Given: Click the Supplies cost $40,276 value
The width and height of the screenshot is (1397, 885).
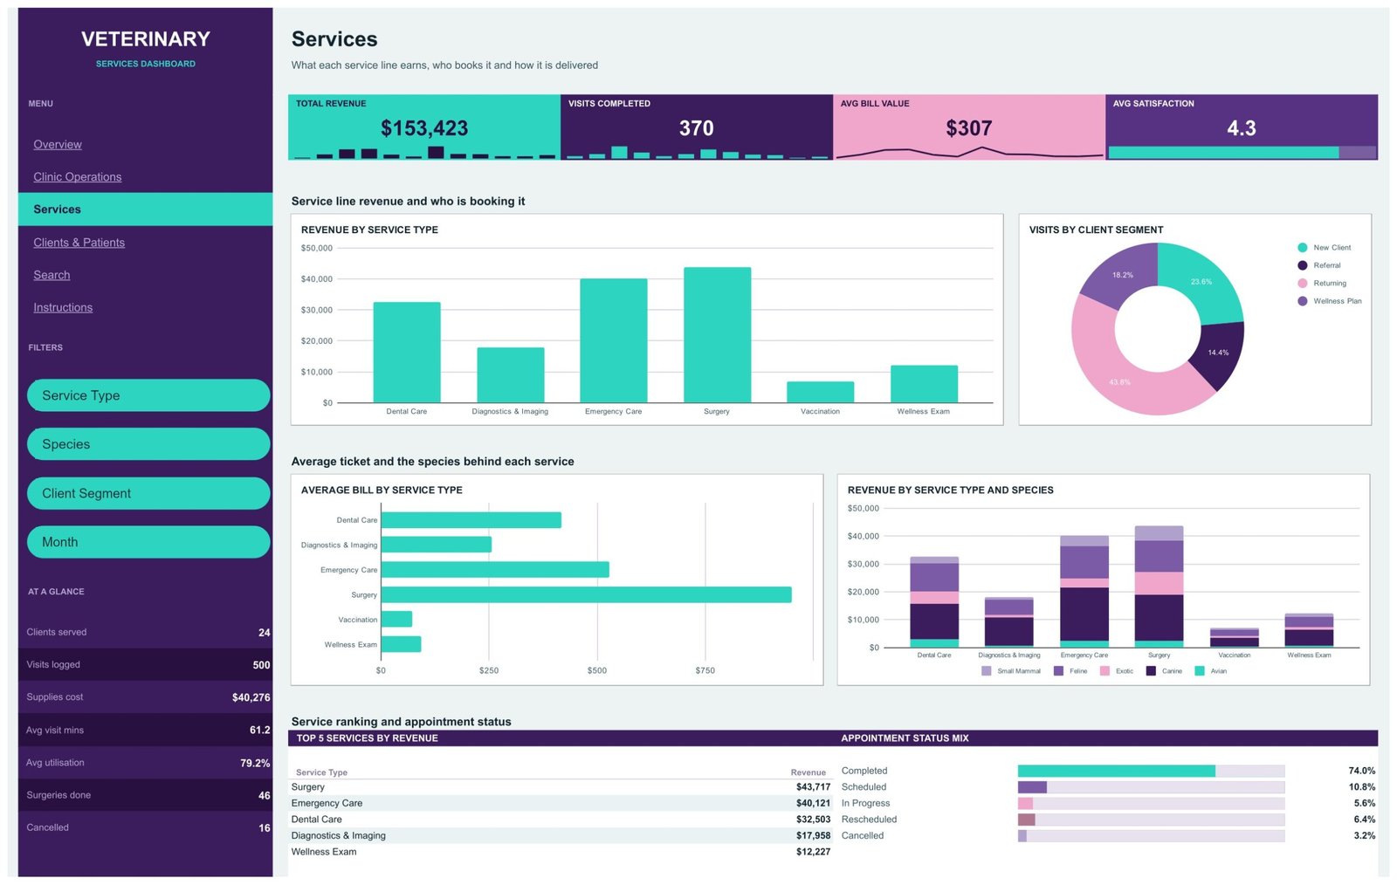Looking at the screenshot, I should pos(251,697).
